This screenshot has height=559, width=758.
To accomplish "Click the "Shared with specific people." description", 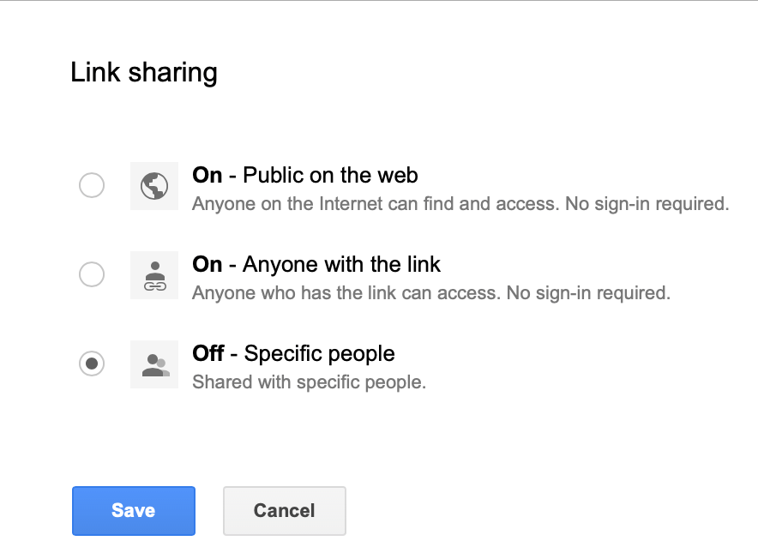I will pyautogui.click(x=309, y=382).
